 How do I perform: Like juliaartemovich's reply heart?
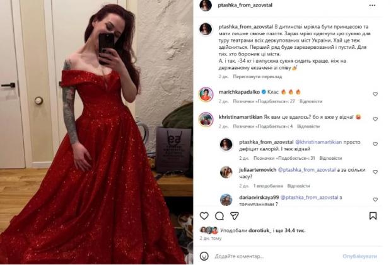pyautogui.click(x=375, y=172)
